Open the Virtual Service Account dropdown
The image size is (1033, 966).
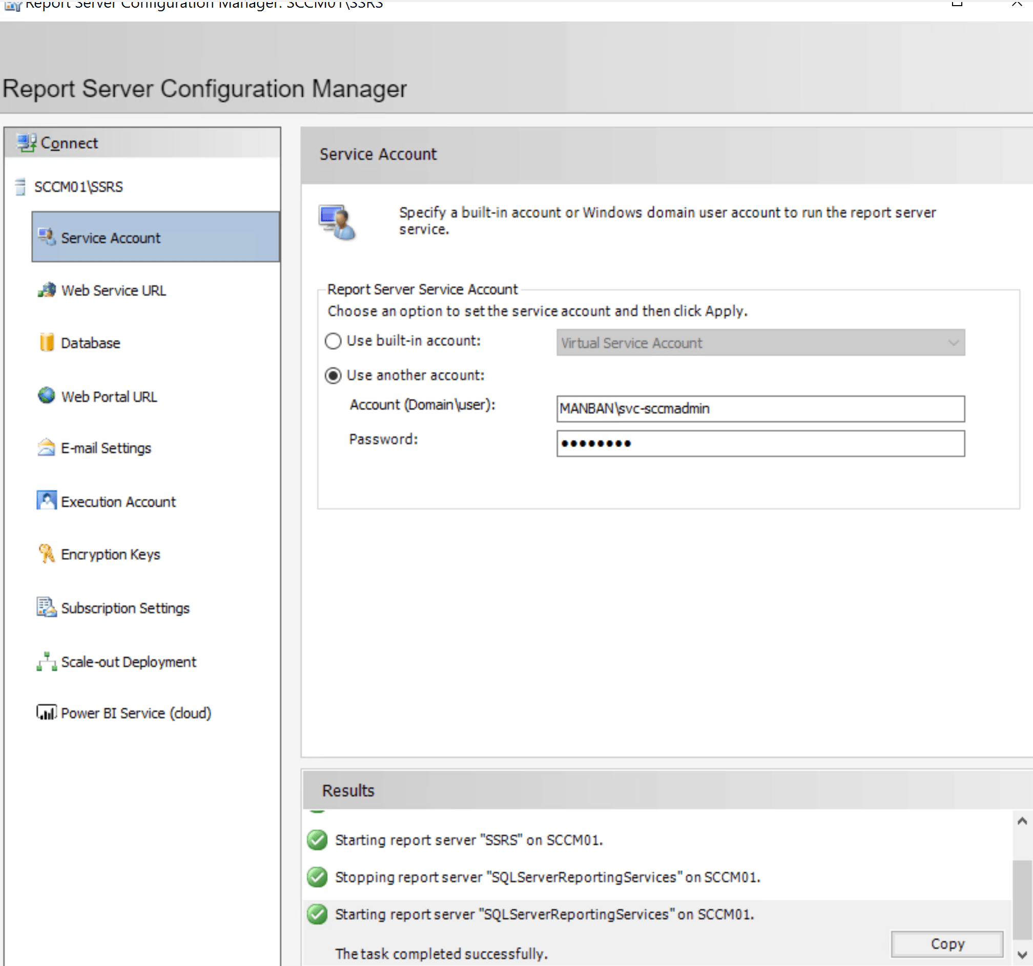(760, 343)
